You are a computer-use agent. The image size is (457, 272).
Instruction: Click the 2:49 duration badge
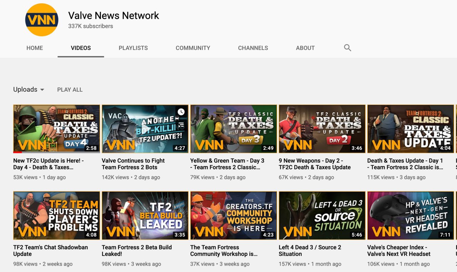pos(268,148)
